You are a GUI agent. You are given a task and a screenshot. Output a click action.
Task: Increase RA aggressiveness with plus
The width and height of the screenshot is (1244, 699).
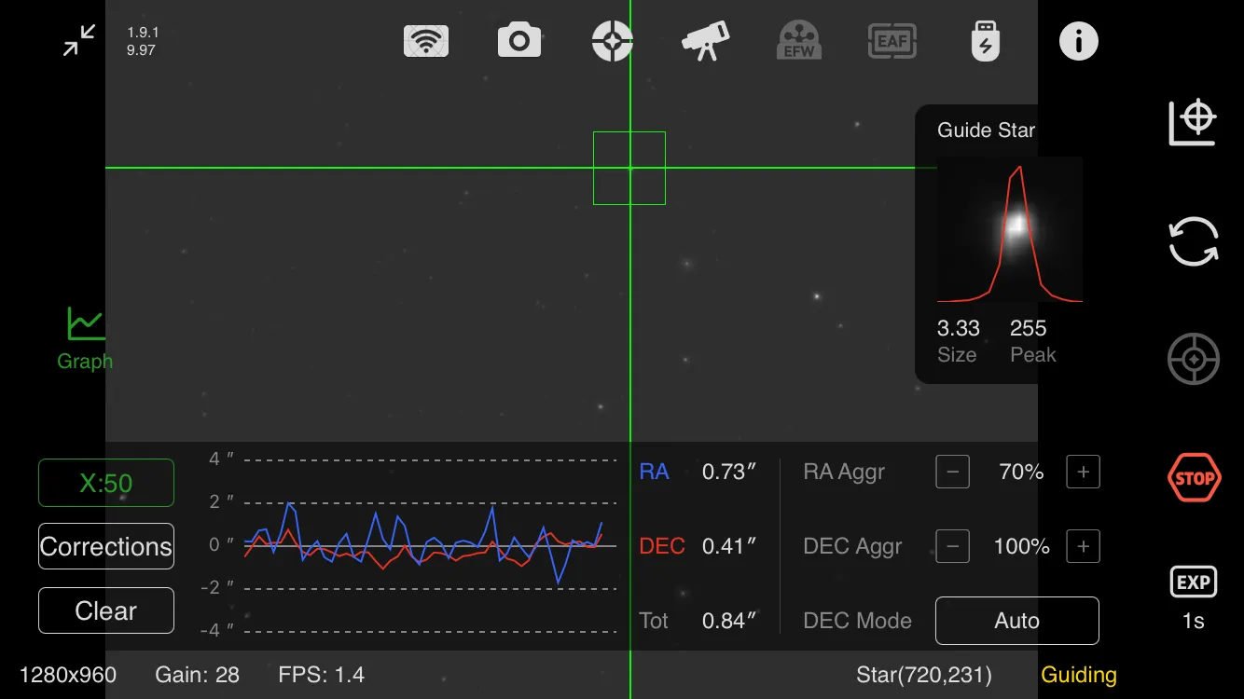[1083, 472]
